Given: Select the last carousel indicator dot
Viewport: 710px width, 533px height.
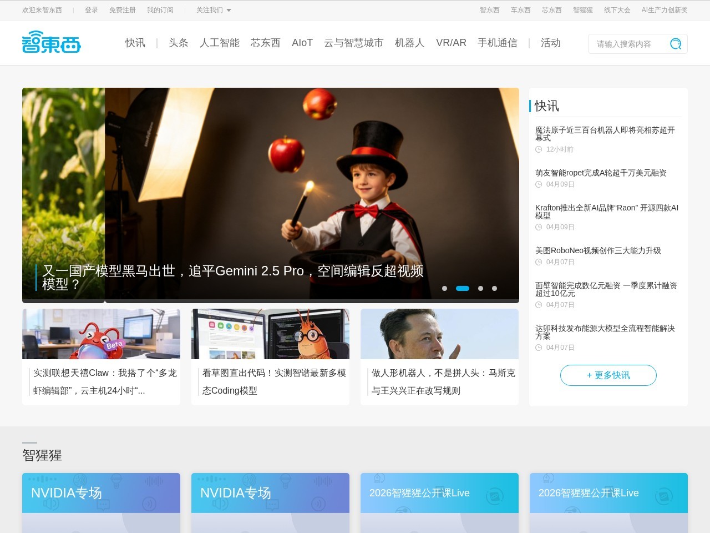Looking at the screenshot, I should pos(494,288).
